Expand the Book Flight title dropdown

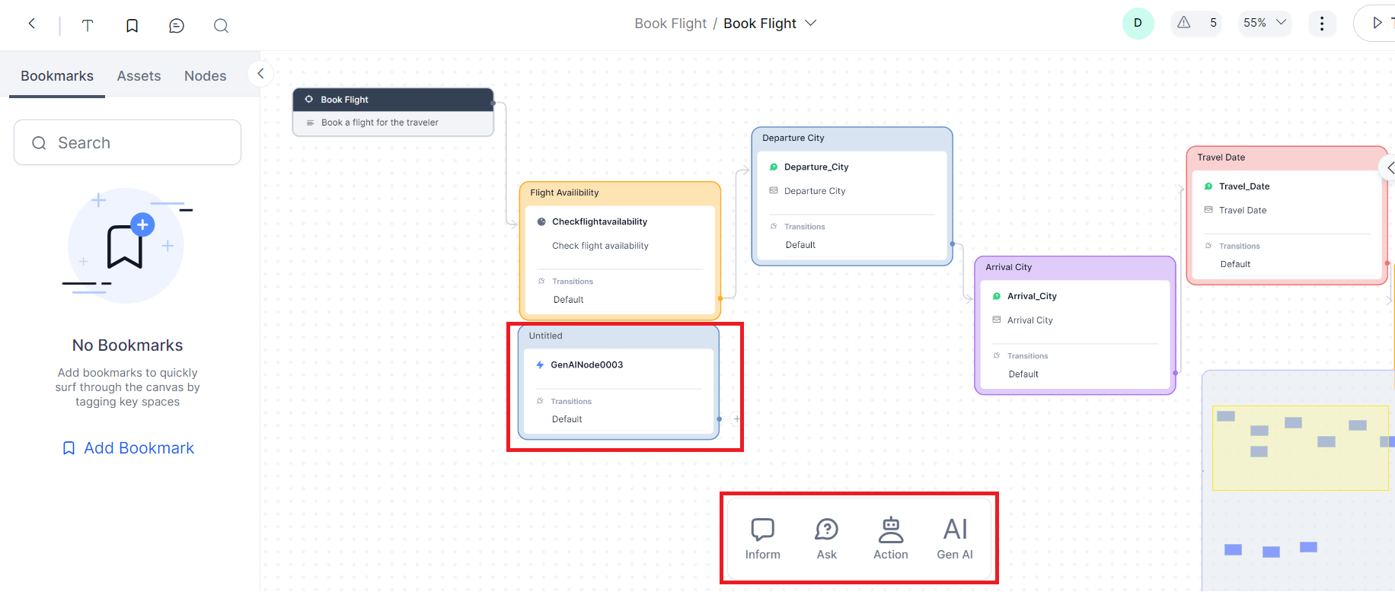811,23
